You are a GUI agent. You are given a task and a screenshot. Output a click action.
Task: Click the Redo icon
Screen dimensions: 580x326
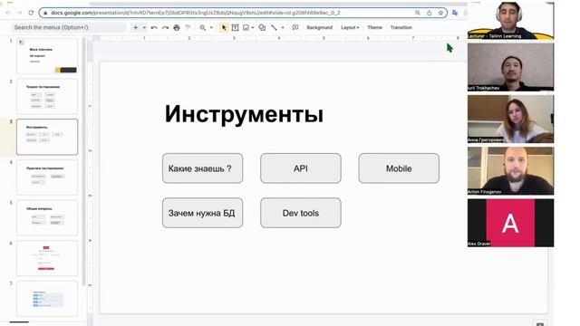click(165, 27)
